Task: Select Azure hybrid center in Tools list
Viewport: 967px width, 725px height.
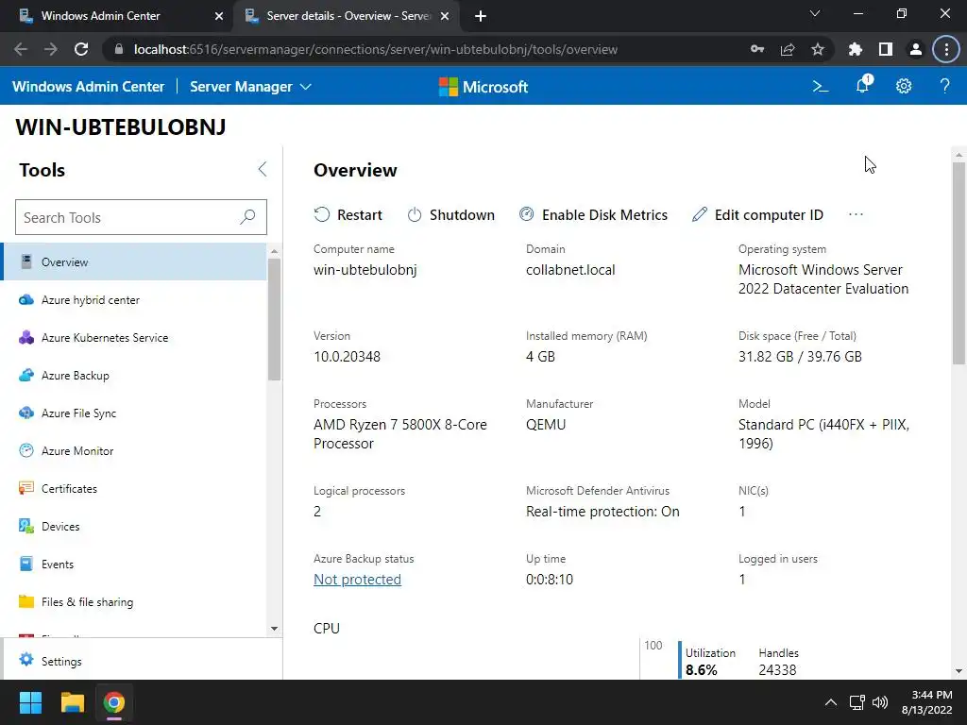Action: (134, 299)
